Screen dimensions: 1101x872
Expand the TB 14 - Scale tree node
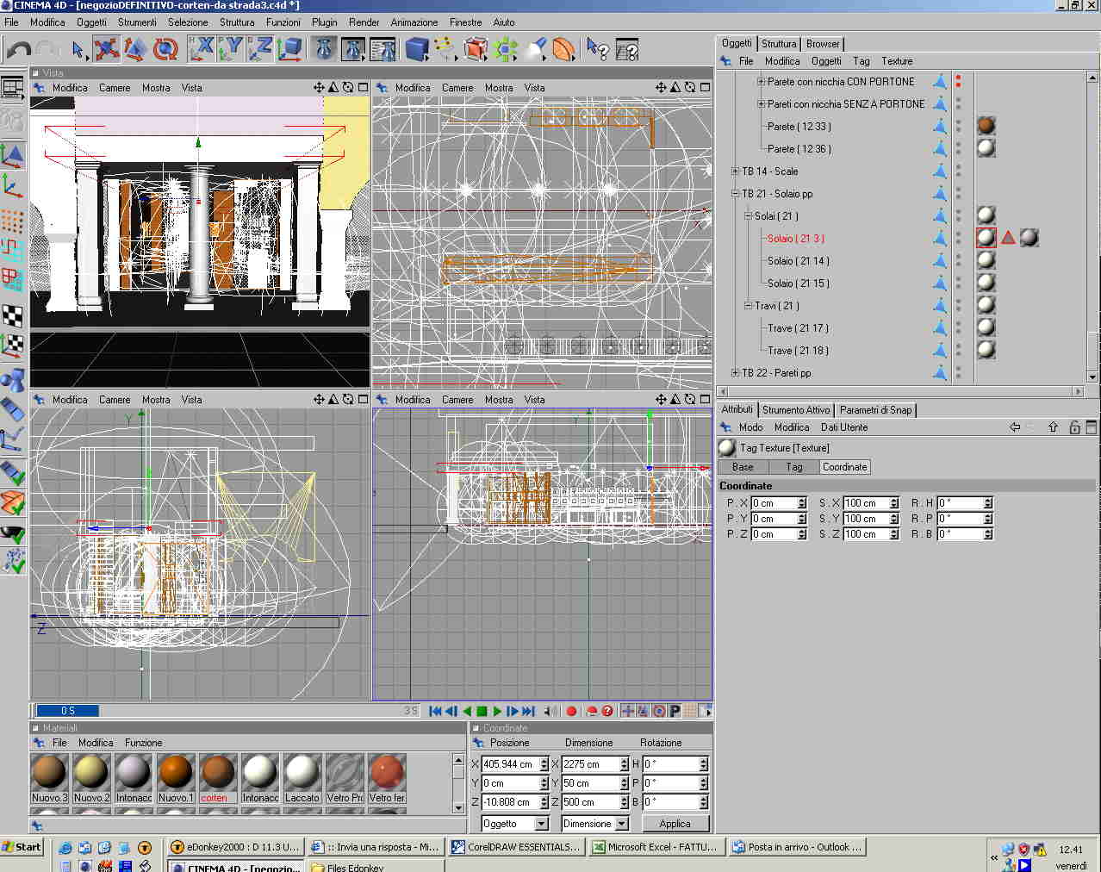point(735,171)
